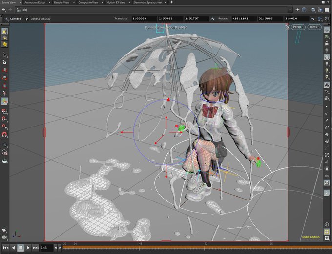Jump to the first frame button
Image resolution: width=332 pixels, height=254 pixels.
coord(6,248)
